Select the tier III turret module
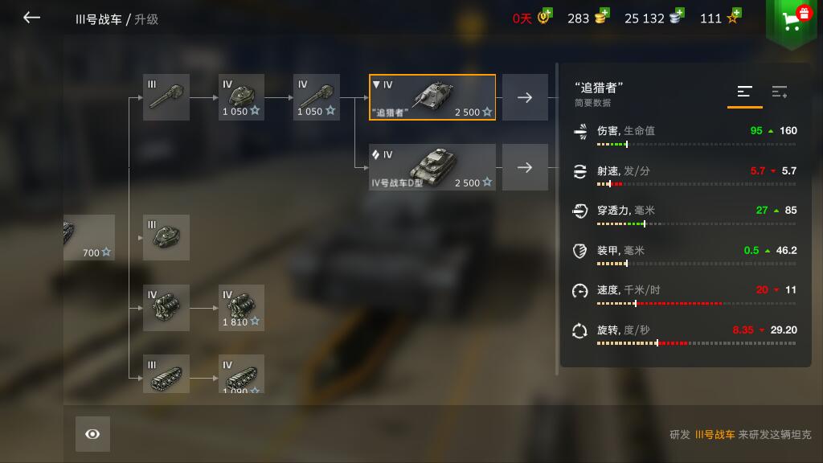823x463 pixels. (x=166, y=237)
